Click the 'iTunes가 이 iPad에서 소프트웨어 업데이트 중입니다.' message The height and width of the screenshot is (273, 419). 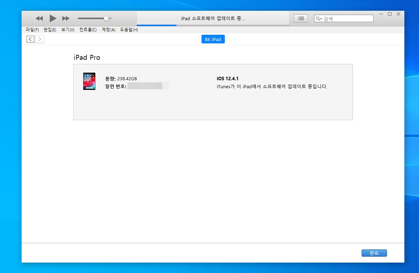pyautogui.click(x=272, y=86)
